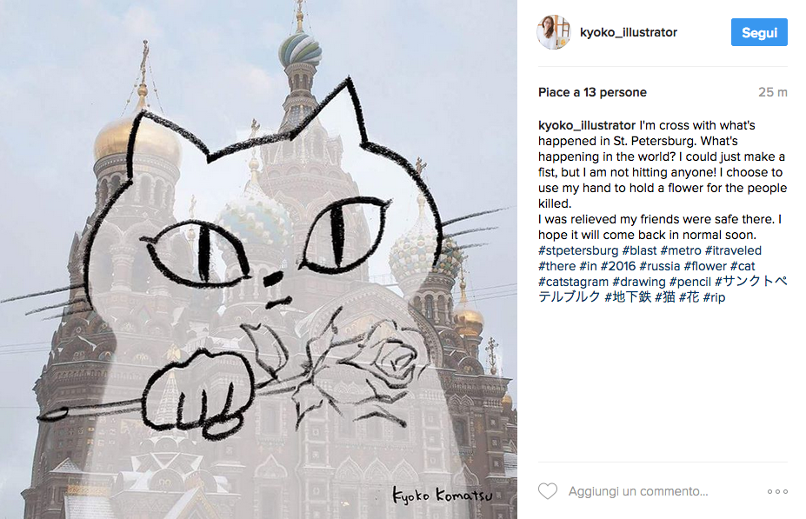Open the #blast hashtag
The width and height of the screenshot is (806, 519).
(x=639, y=250)
